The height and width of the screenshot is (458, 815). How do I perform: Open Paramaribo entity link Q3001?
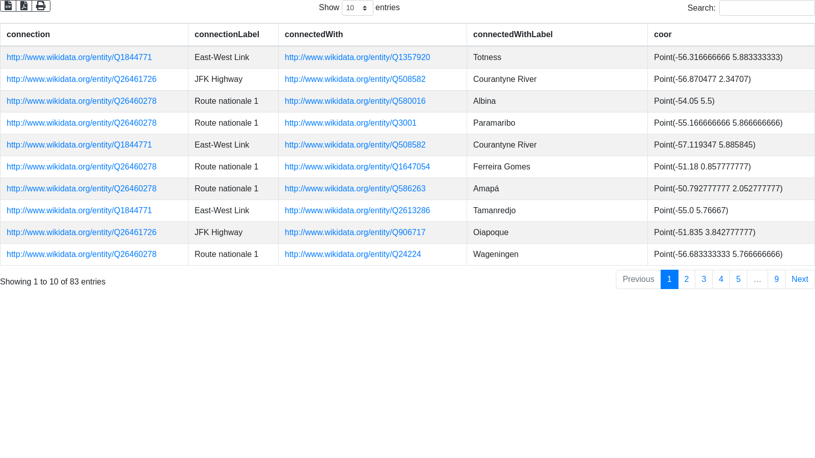coord(350,123)
